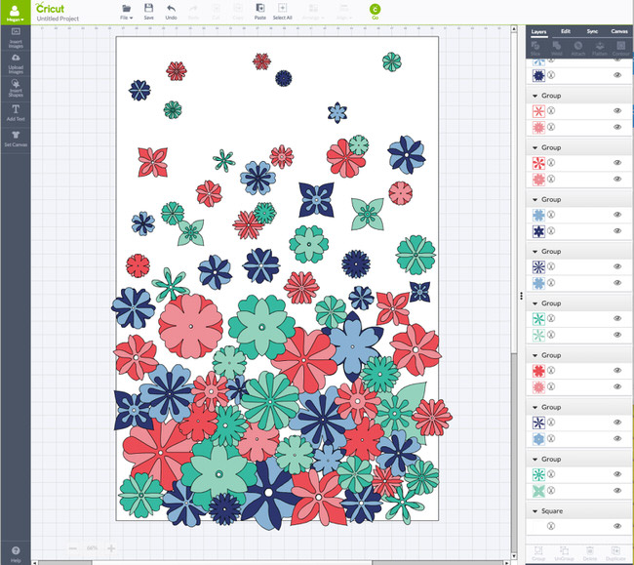Collapse the Group with two green asterisk layers
This screenshot has height=565, width=634.
(535, 303)
